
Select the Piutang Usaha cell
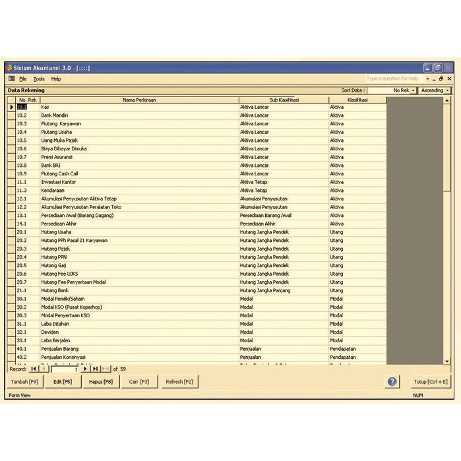[x=139, y=132]
